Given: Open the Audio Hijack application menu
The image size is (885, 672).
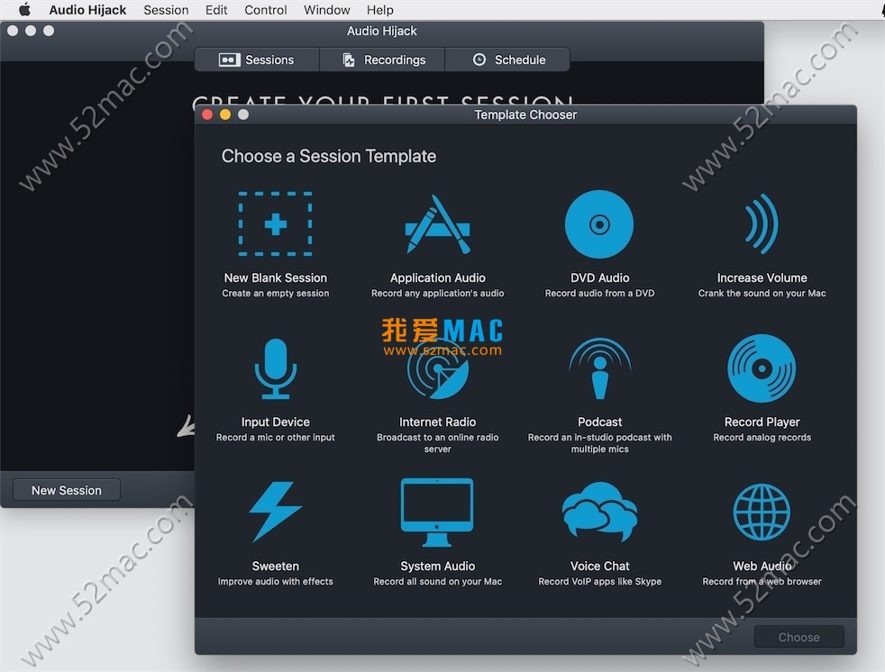Looking at the screenshot, I should [87, 10].
